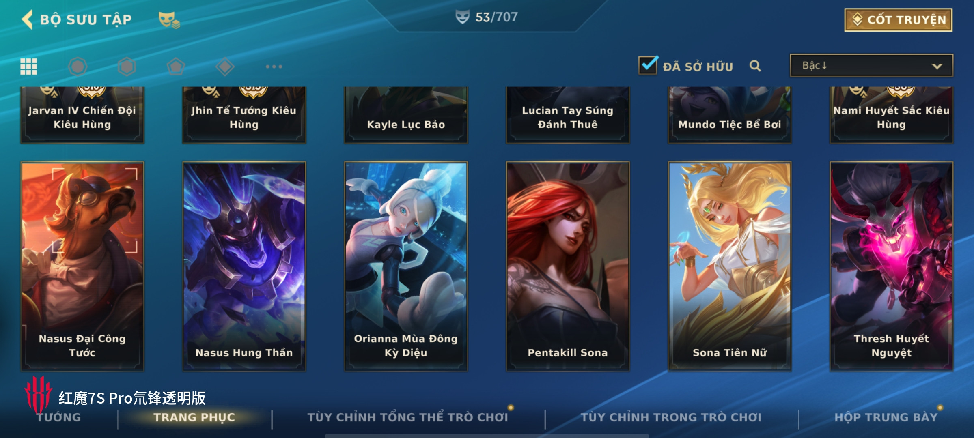Image resolution: width=974 pixels, height=438 pixels.
Task: Open more filters with three-dots icon
Action: coord(274,67)
